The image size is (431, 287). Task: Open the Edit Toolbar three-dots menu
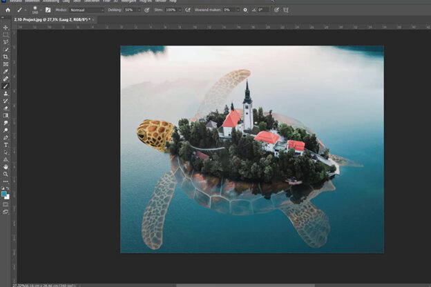pyautogui.click(x=6, y=181)
